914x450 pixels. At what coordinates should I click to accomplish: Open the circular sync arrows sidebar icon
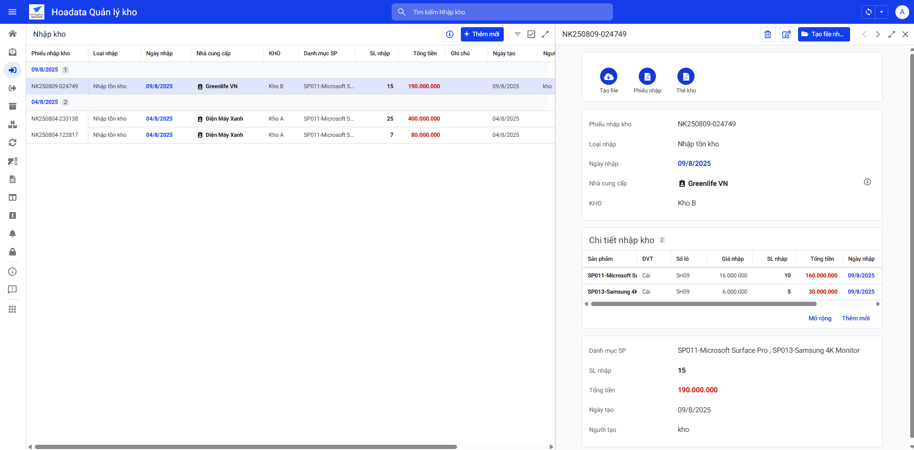click(12, 143)
